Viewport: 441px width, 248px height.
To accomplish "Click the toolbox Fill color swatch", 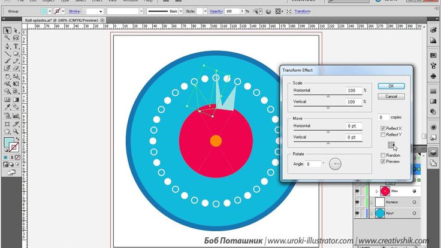I will 9,143.
